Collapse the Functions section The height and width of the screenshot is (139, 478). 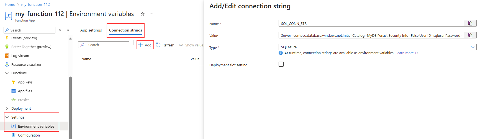coord(7,73)
